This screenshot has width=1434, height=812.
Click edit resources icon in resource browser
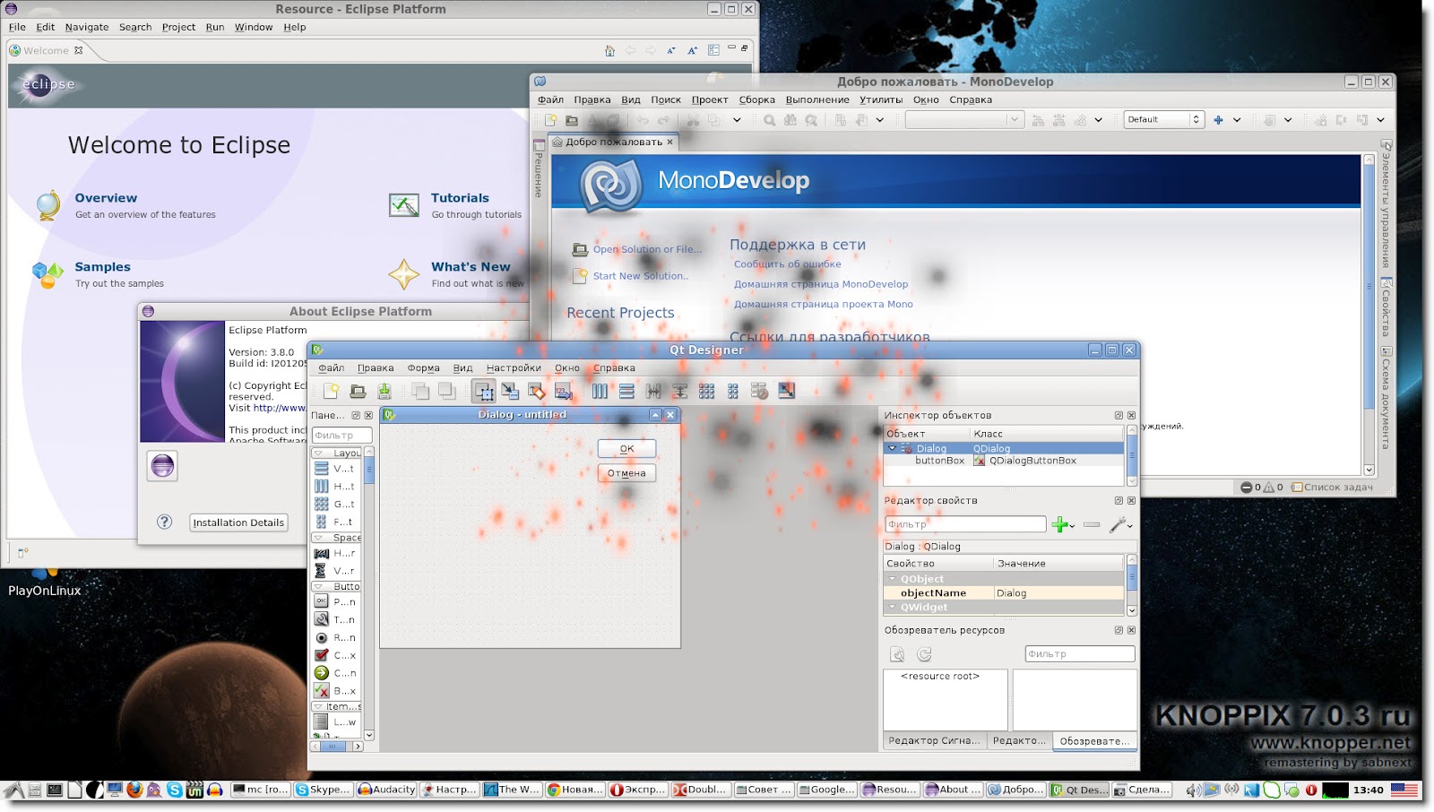(x=897, y=654)
